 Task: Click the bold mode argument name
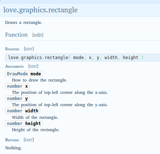36,74
